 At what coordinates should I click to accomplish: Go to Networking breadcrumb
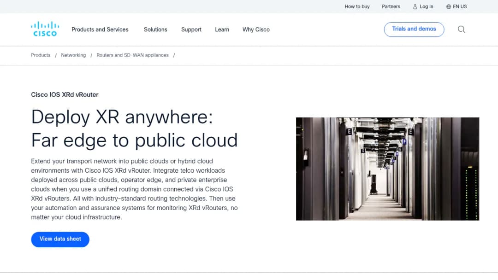pos(73,55)
